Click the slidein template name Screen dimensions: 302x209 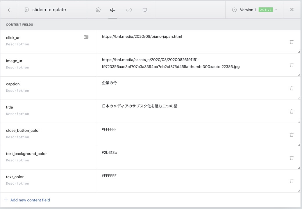pyautogui.click(x=49, y=10)
